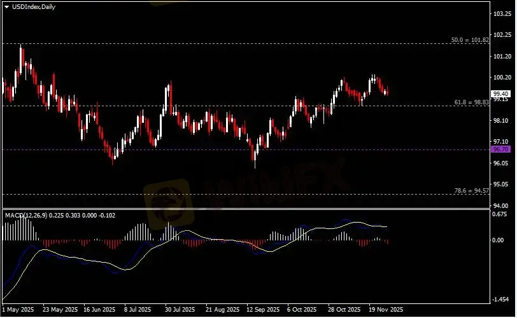
Task: Click the 1 May 2025 date label
Action: pos(18,310)
